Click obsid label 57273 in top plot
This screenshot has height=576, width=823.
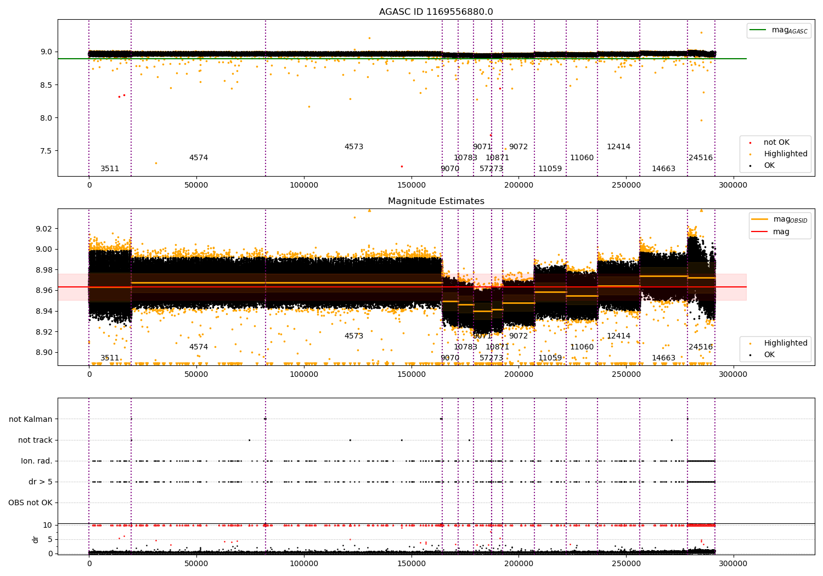[491, 169]
